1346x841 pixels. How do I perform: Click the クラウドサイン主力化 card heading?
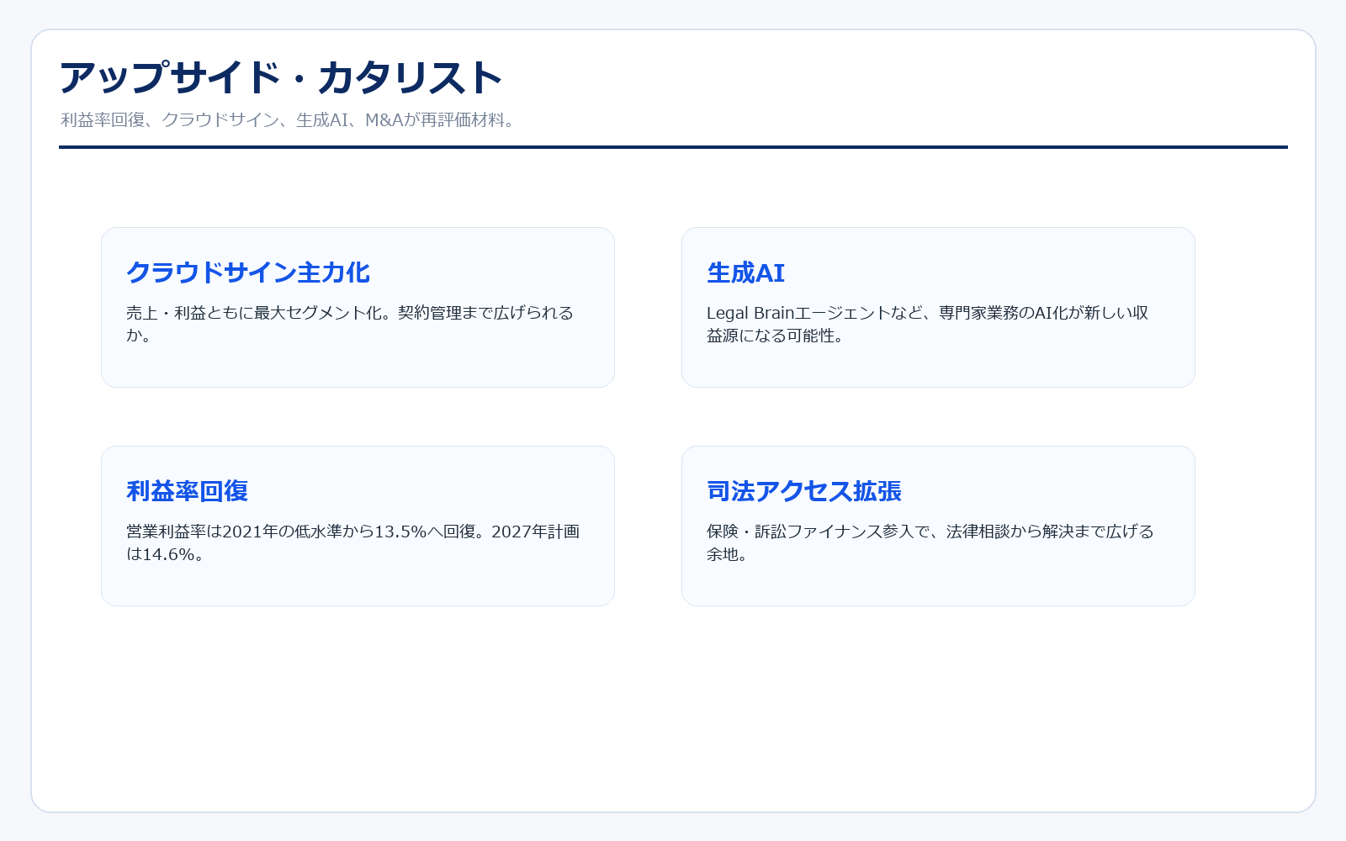[248, 272]
